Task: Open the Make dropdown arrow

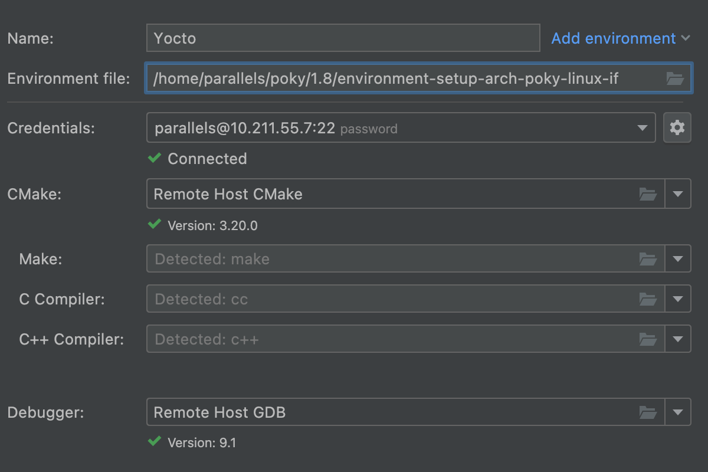Action: 678,259
